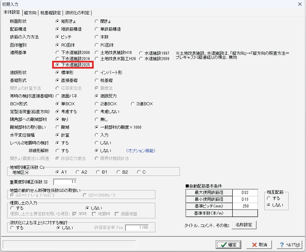Select 杭基礎 foundation type
This screenshot has width=306, height=252.
tap(104, 80)
